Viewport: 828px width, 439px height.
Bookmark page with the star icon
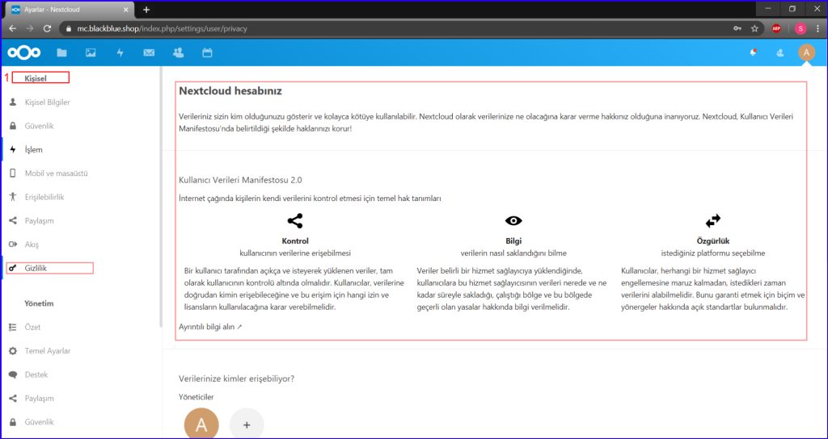click(754, 28)
